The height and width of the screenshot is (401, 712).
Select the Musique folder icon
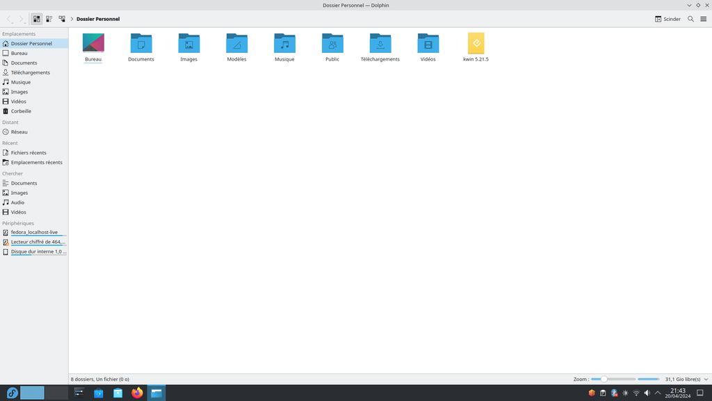click(284, 43)
